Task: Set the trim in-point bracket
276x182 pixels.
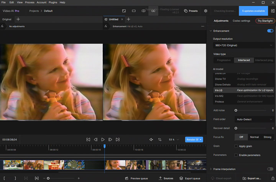Action: point(4,178)
